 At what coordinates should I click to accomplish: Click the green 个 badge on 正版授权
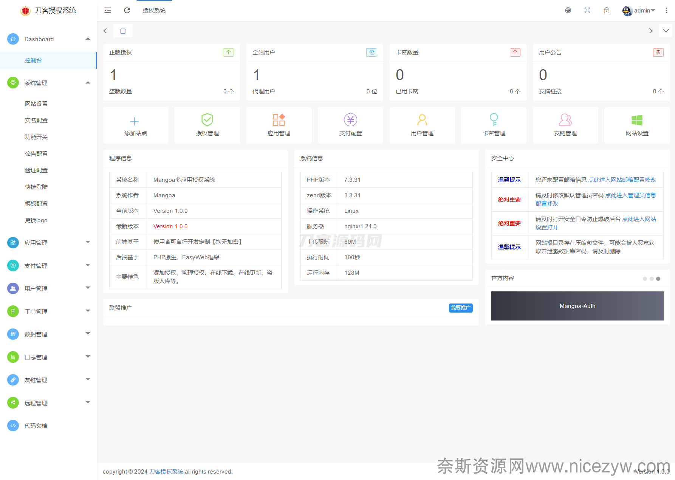pyautogui.click(x=228, y=53)
